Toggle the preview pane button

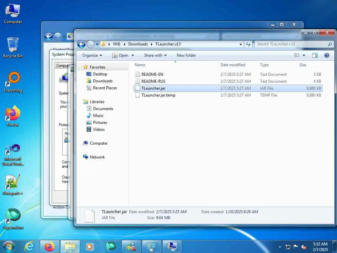point(315,55)
